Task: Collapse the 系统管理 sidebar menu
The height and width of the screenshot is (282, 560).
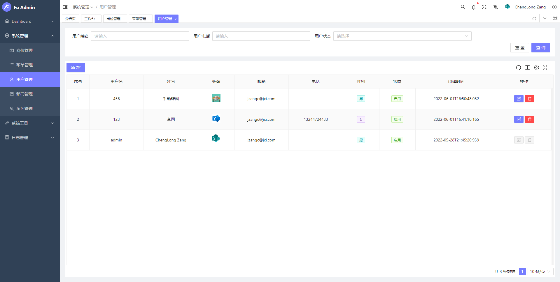Action: coord(30,36)
